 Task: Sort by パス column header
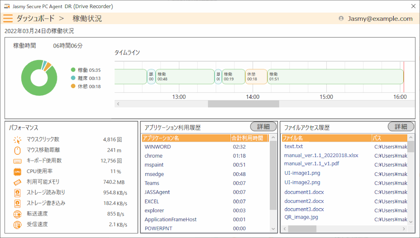389,138
